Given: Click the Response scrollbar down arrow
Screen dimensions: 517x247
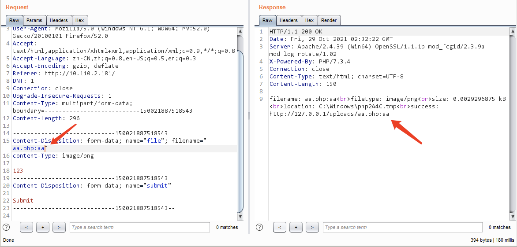Looking at the screenshot, I should [512, 217].
